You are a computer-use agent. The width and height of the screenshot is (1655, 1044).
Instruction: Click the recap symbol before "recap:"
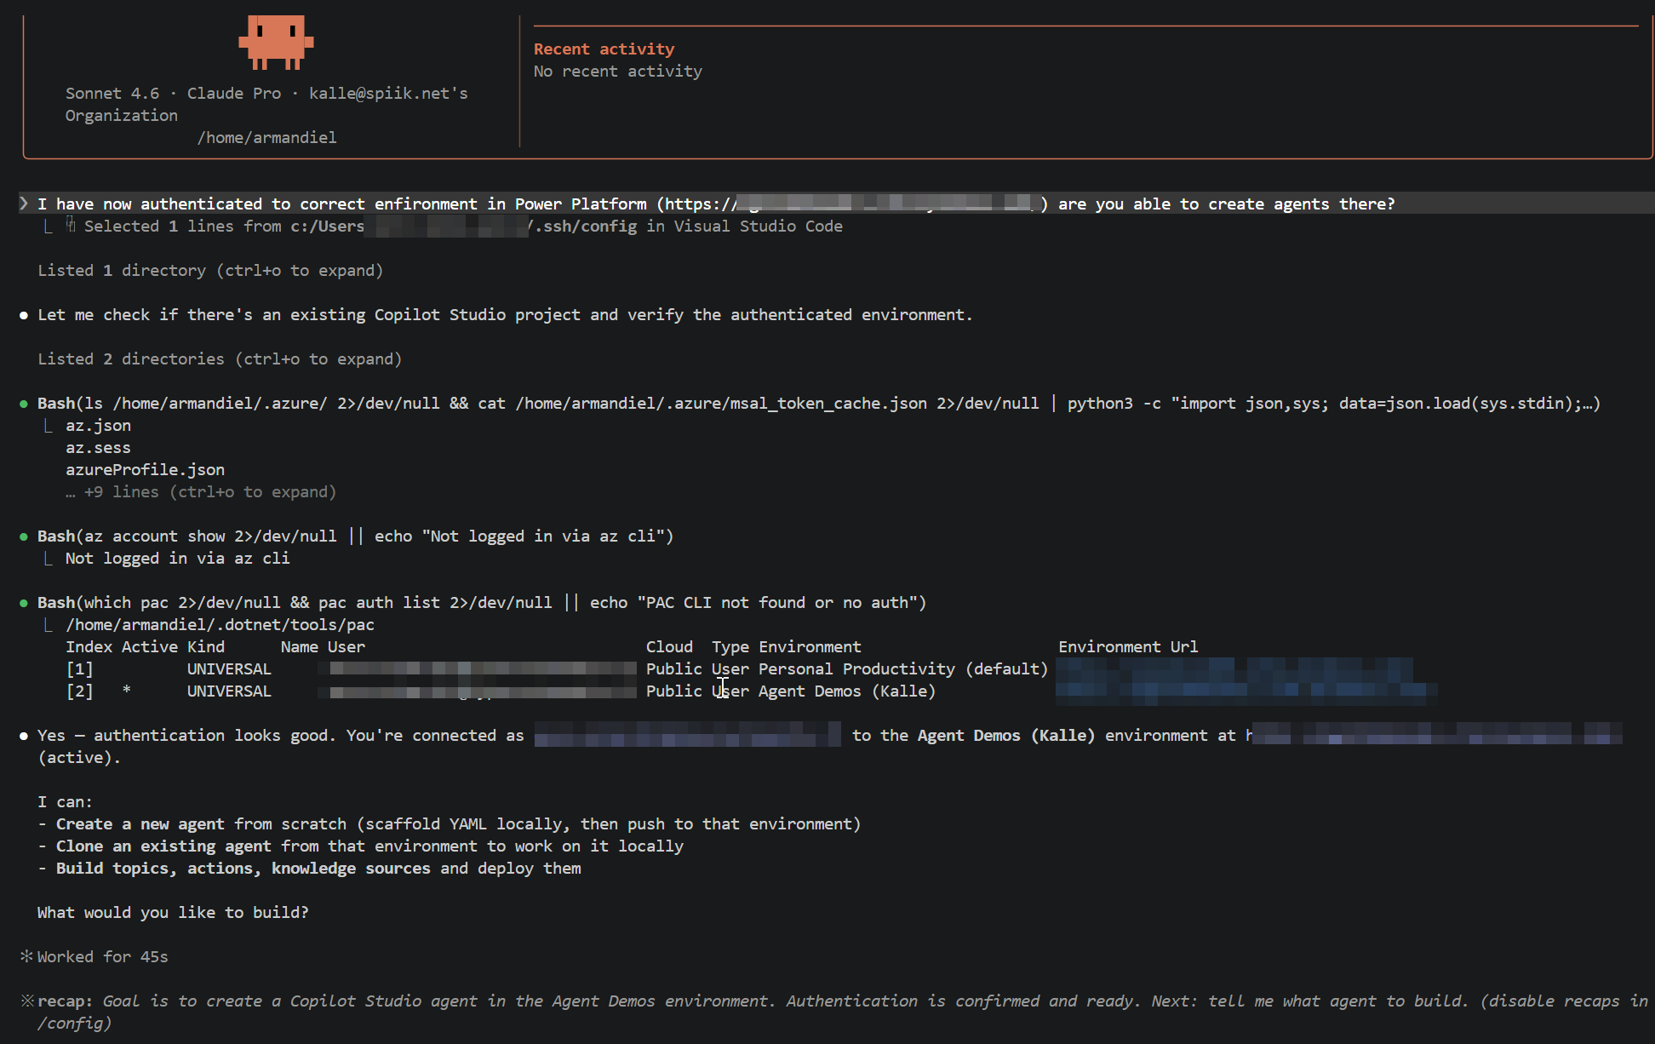27,1001
